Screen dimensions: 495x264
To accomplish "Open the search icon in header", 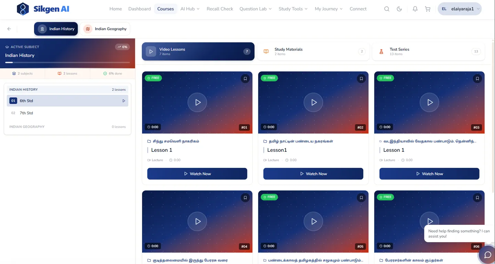I will 387,9.
